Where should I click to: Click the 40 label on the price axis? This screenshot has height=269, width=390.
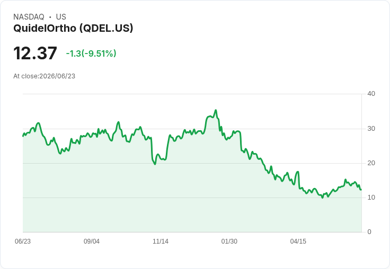(371, 94)
